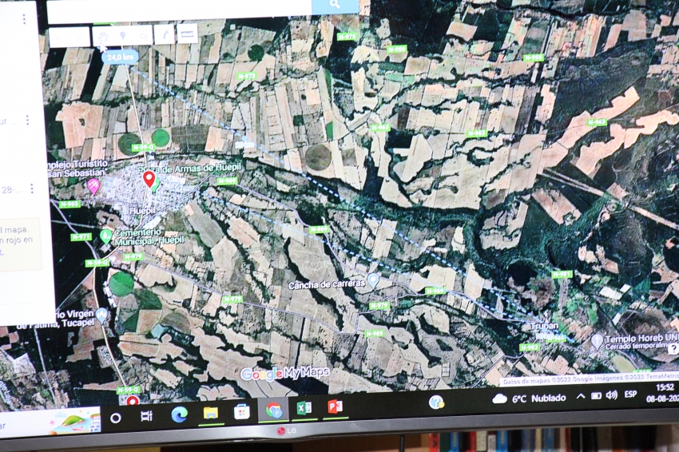
Task: Click the redo arrow in map toolbar
Action: pyautogui.click(x=80, y=38)
